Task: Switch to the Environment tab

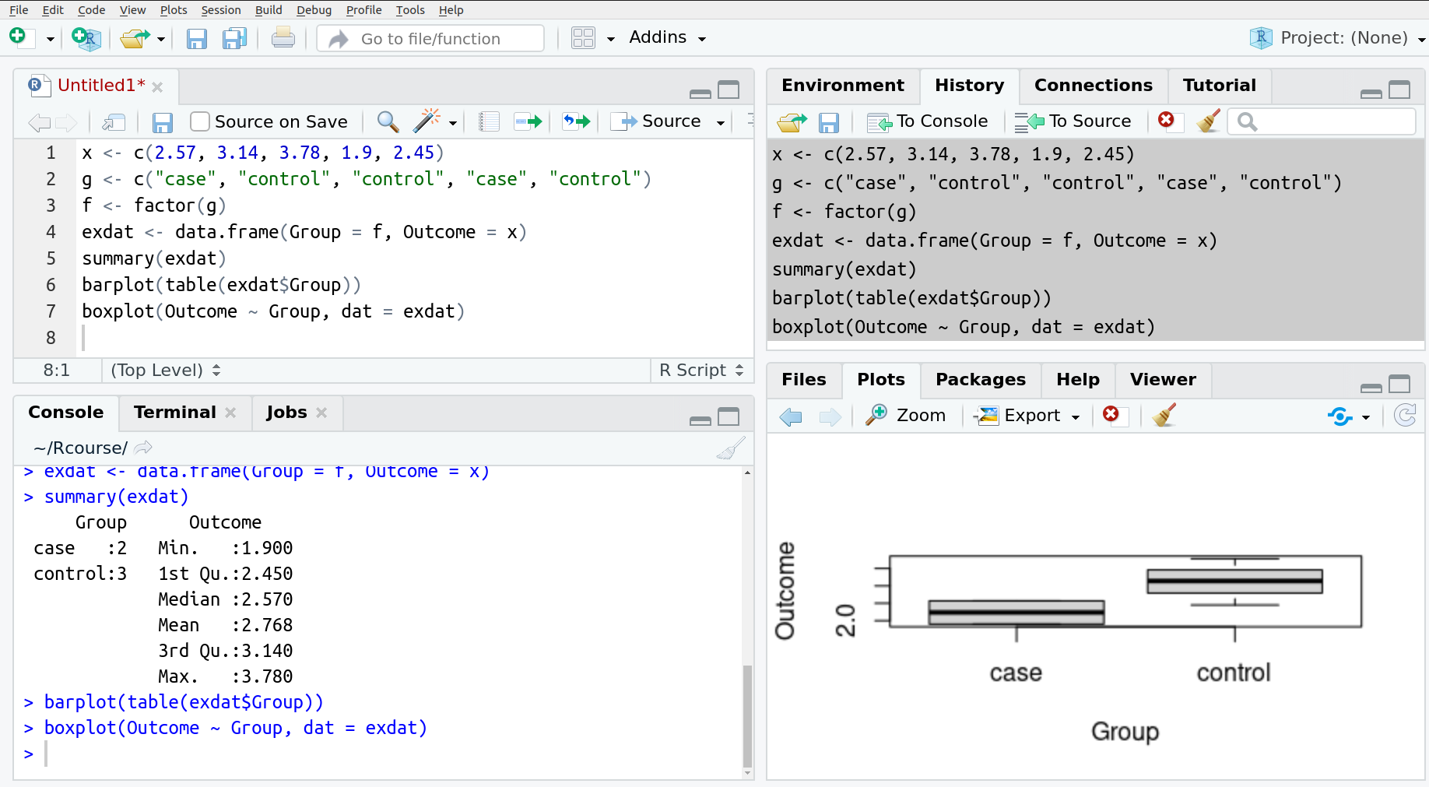Action: point(842,86)
